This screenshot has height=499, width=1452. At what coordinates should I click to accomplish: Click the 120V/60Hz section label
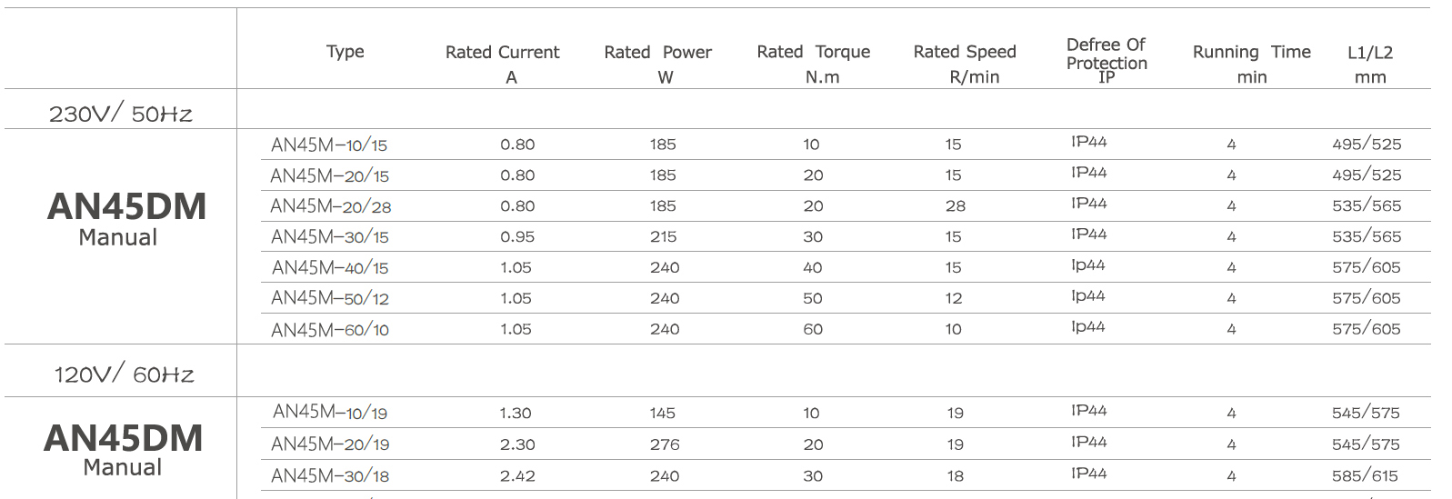pyautogui.click(x=125, y=373)
